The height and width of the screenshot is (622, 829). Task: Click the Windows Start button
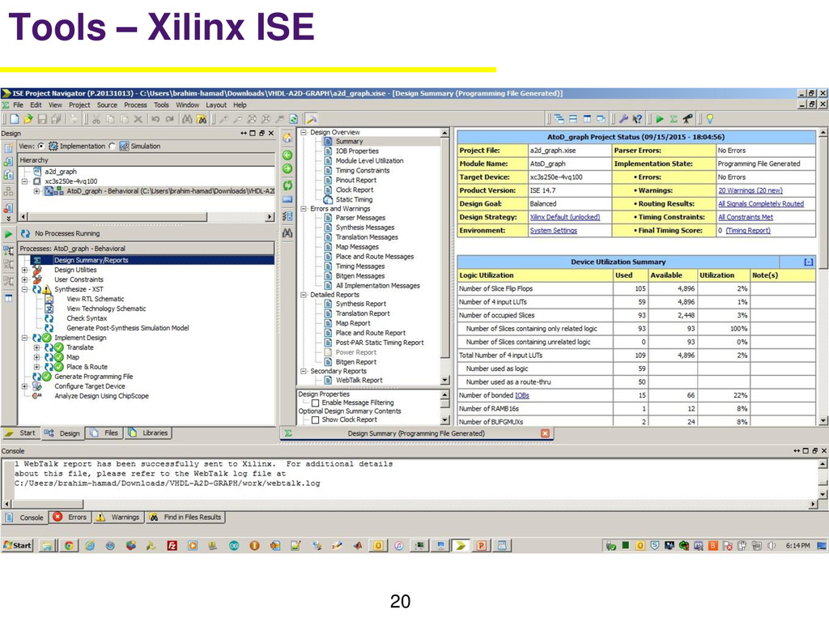click(x=18, y=545)
